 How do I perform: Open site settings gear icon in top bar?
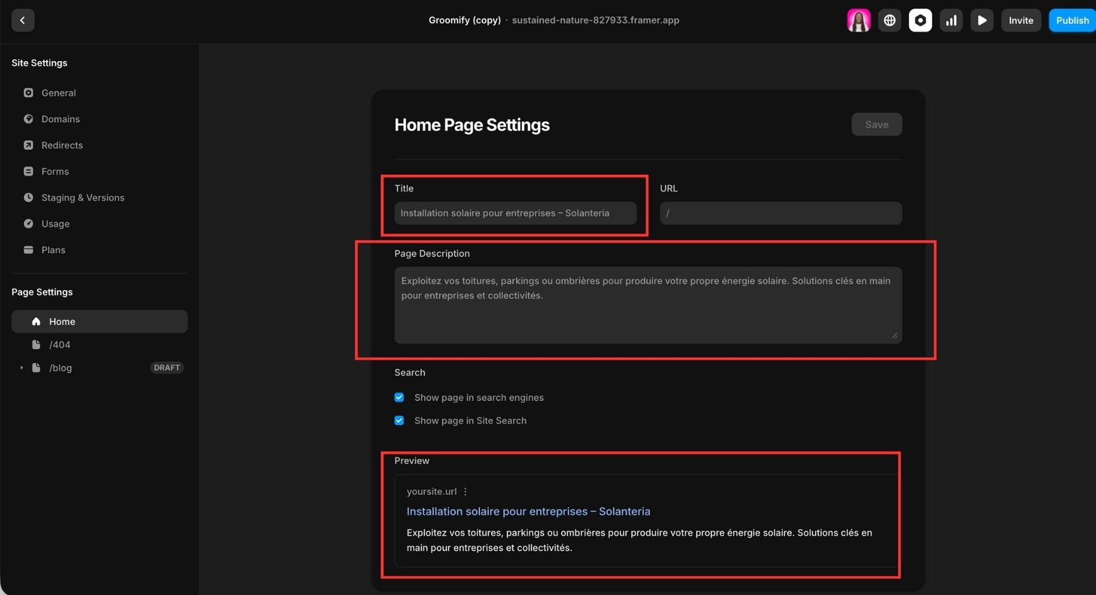click(x=920, y=21)
